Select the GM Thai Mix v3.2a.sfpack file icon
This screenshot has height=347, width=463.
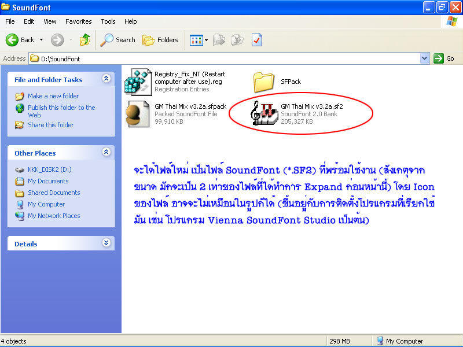(x=138, y=114)
